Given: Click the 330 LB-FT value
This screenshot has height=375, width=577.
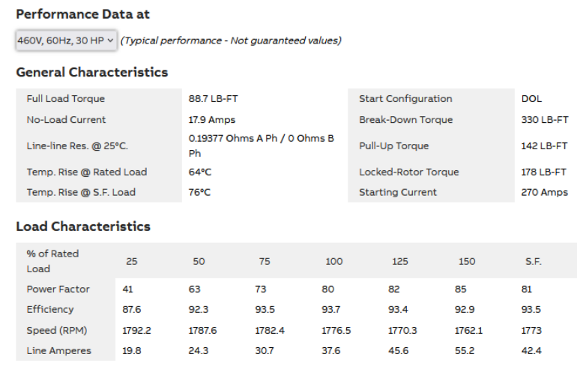Looking at the screenshot, I should tap(545, 119).
